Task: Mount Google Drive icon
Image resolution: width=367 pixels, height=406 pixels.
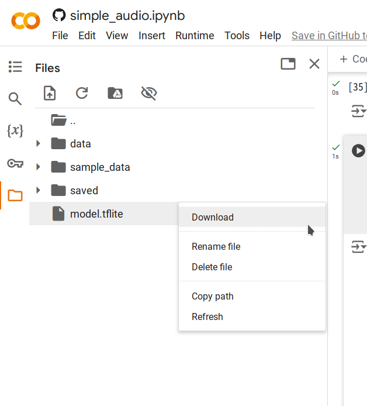Action: pos(115,93)
